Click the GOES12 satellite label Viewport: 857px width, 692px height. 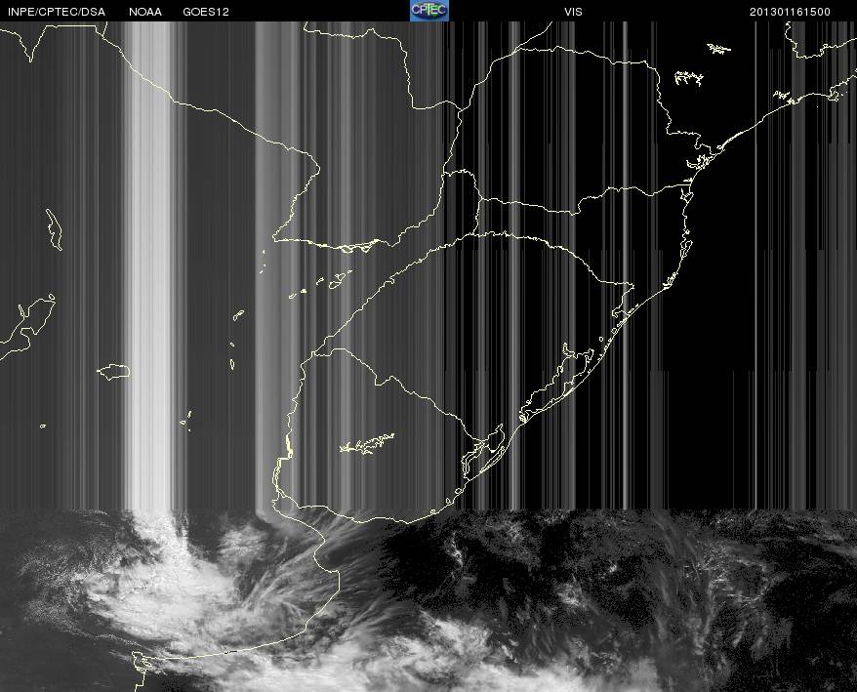[x=206, y=11]
